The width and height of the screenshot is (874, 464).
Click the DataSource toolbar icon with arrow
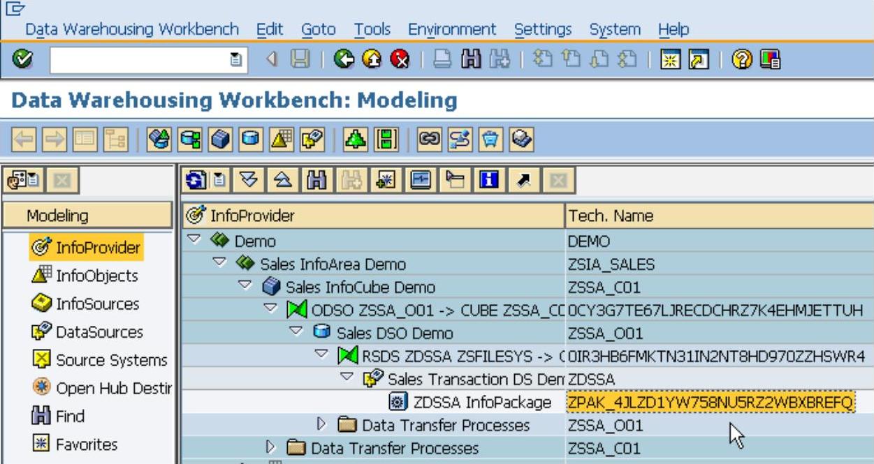point(312,140)
